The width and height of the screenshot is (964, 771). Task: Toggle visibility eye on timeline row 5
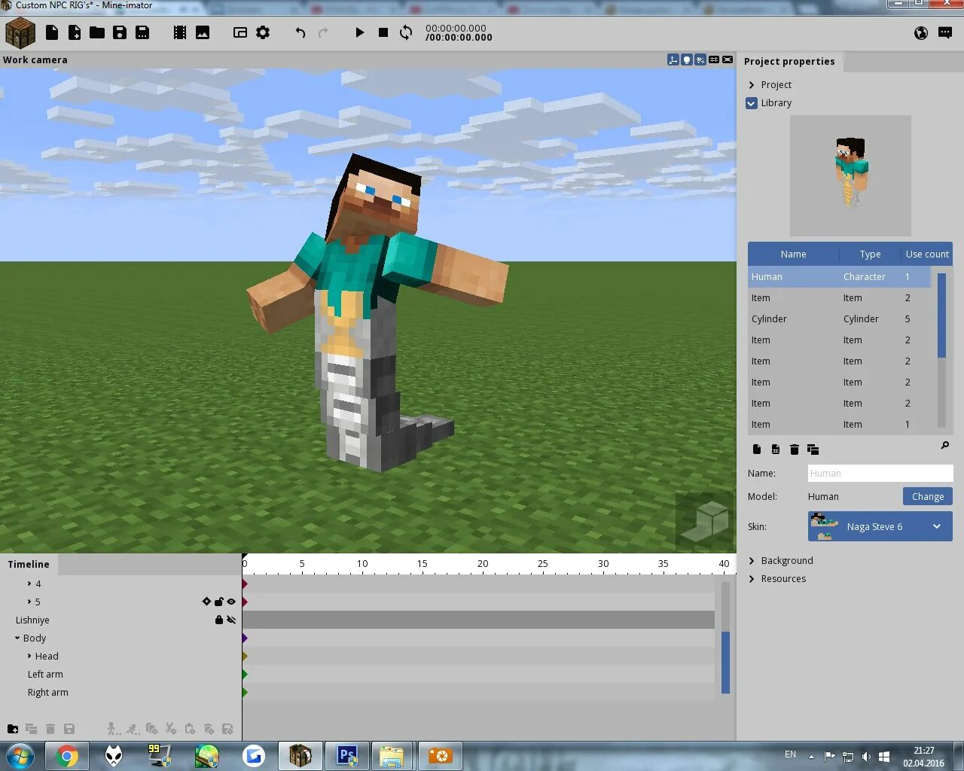231,602
